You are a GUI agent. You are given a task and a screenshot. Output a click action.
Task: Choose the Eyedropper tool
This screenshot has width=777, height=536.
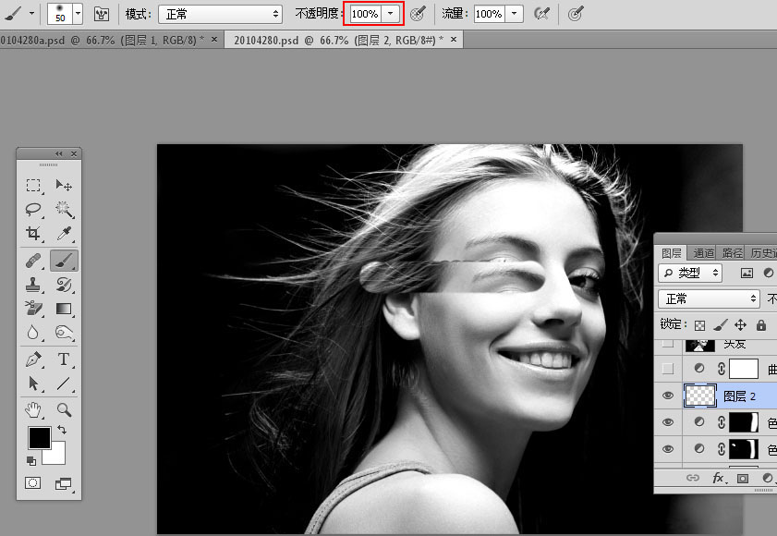(64, 235)
